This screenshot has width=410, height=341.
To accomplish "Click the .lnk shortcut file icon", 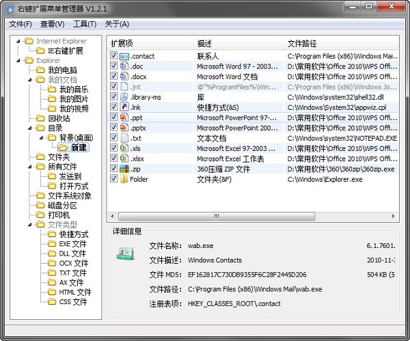I will 124,107.
